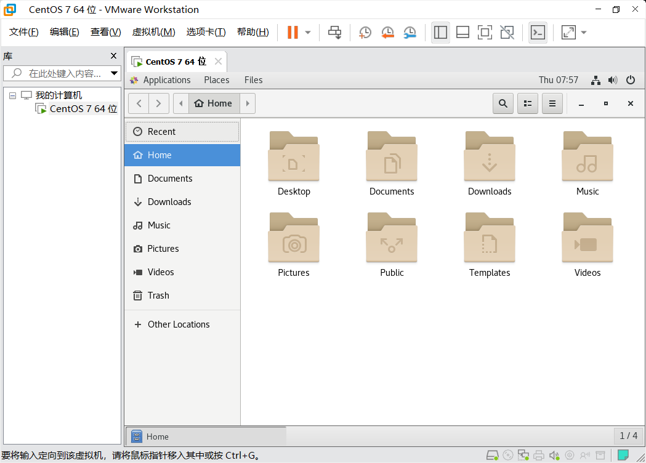Open the 选项卡(T) menu
646x463 pixels.
pos(206,32)
